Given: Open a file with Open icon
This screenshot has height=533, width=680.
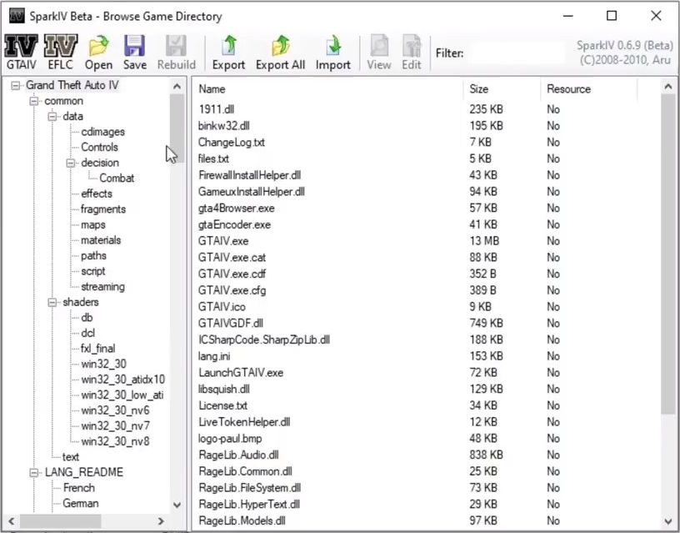Looking at the screenshot, I should tap(98, 52).
